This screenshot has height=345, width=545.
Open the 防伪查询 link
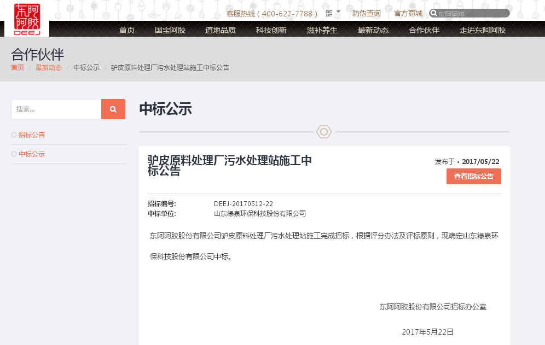coord(366,13)
